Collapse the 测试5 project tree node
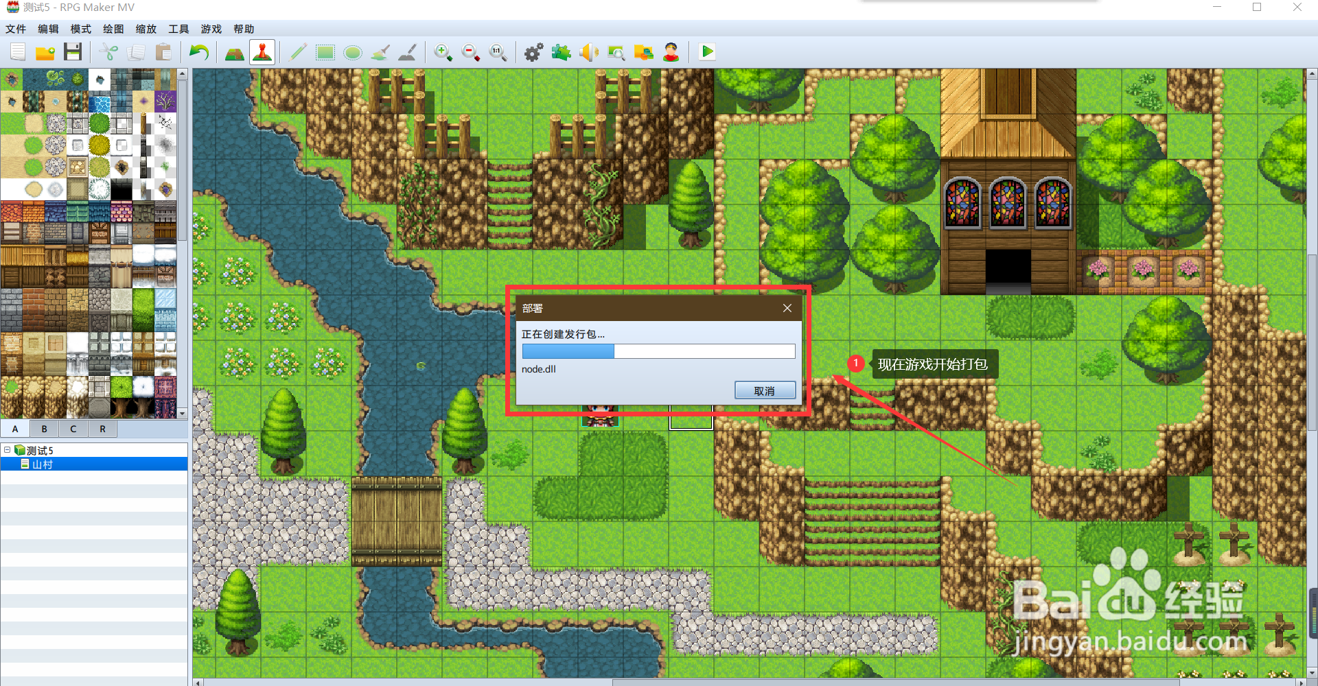The width and height of the screenshot is (1318, 686). tap(7, 450)
